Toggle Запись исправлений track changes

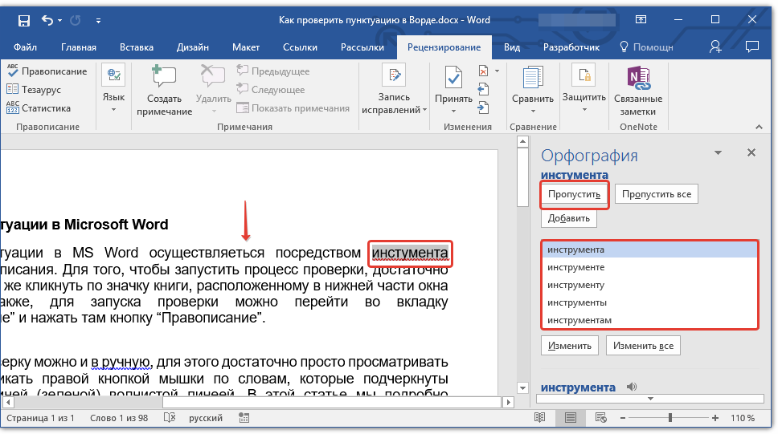pos(394,79)
